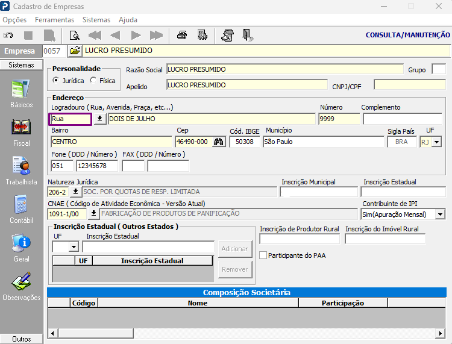Open the Ajuda menu
The image size is (452, 344).
pos(128,20)
